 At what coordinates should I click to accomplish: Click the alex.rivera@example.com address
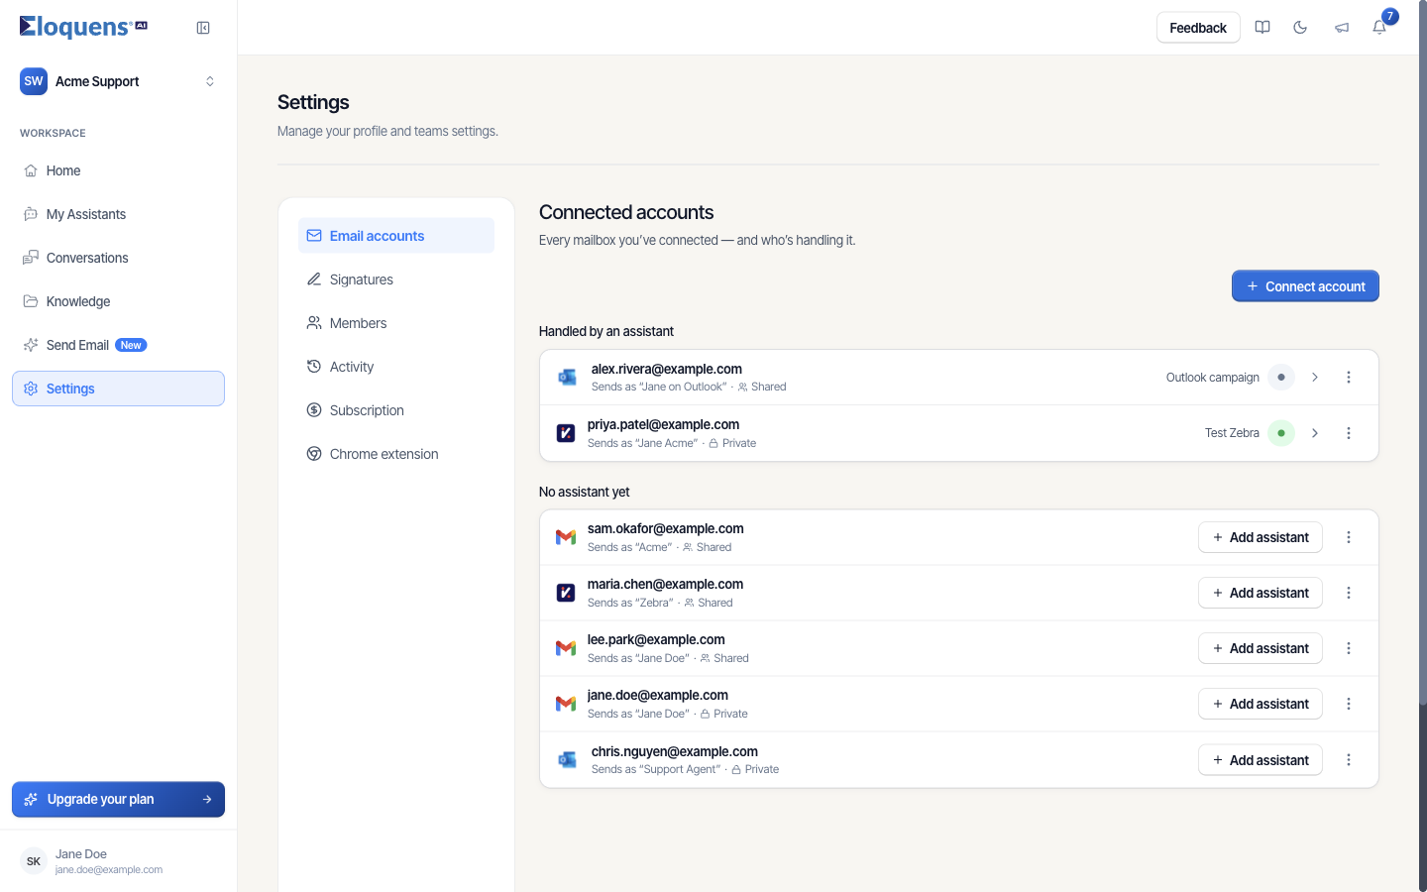coord(667,369)
